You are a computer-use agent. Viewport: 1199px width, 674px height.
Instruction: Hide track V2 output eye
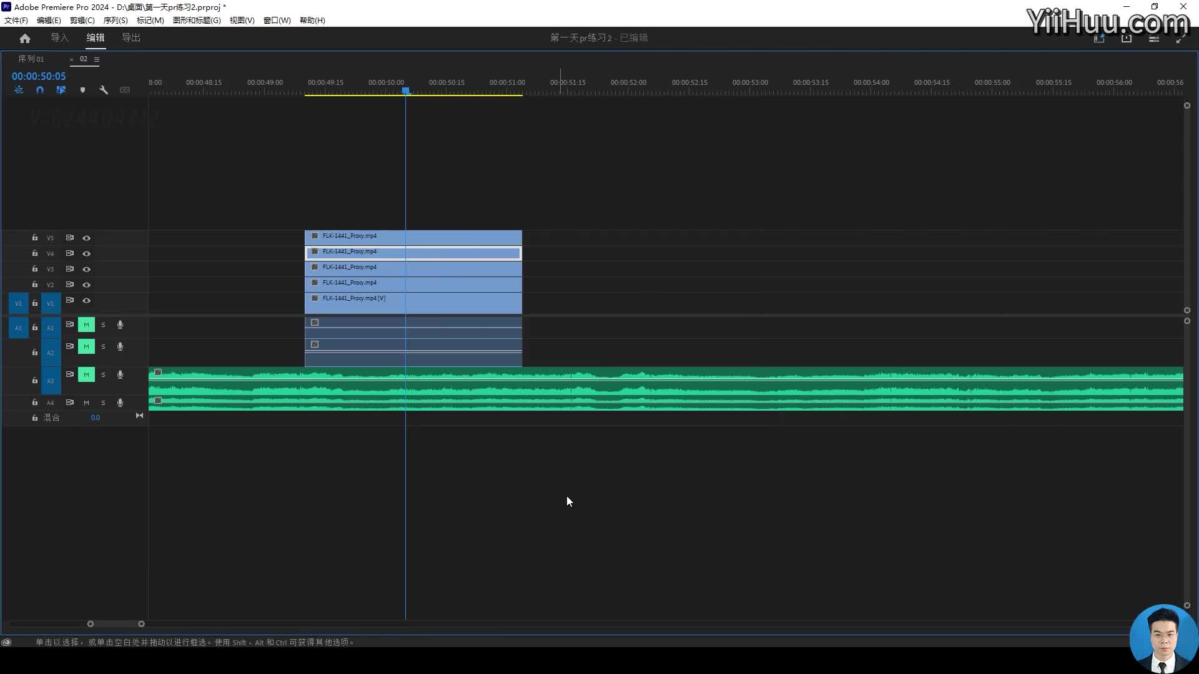(87, 285)
